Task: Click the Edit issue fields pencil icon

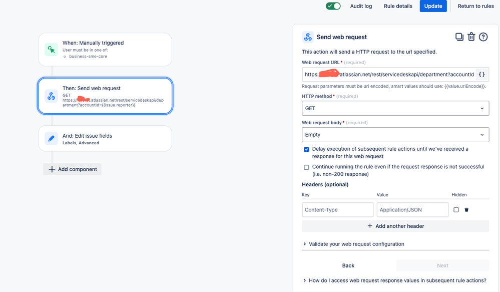Action: pos(51,138)
